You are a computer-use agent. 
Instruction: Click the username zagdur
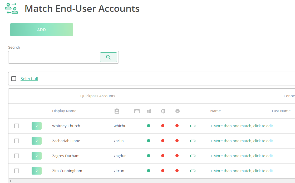120,156
